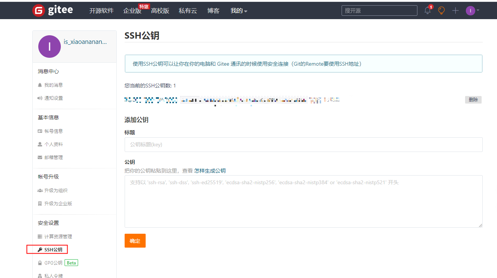Click the 搜开源 search box
The width and height of the screenshot is (497, 278).
(x=379, y=11)
